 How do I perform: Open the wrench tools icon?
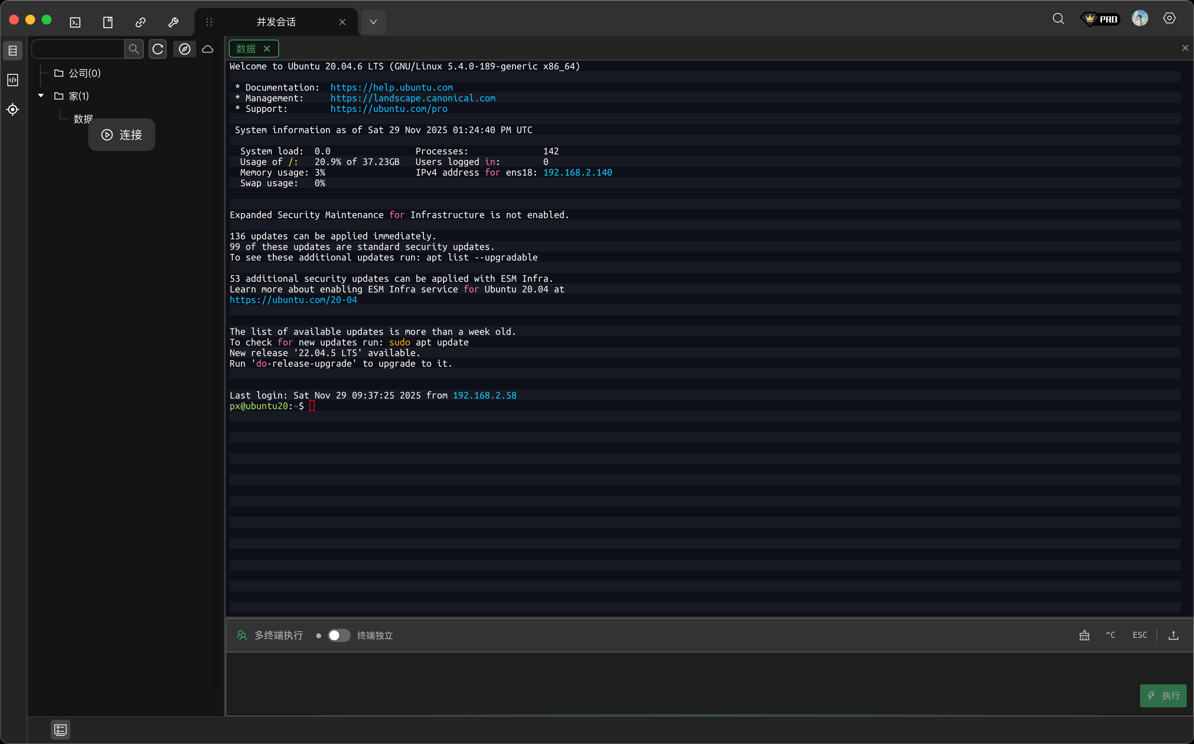pos(173,22)
